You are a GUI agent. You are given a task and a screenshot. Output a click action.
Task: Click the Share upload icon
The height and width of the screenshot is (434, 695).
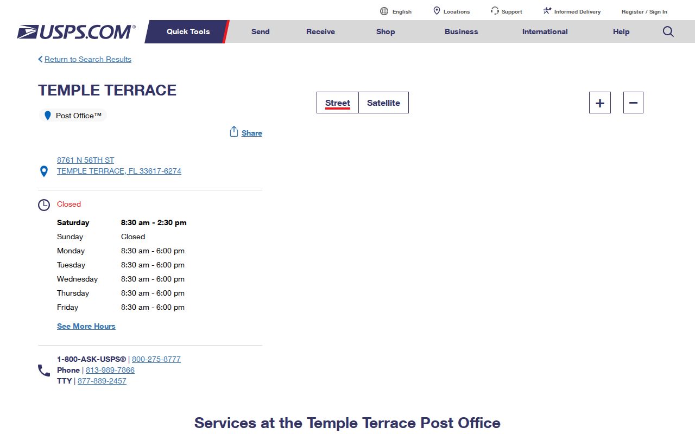coord(234,132)
